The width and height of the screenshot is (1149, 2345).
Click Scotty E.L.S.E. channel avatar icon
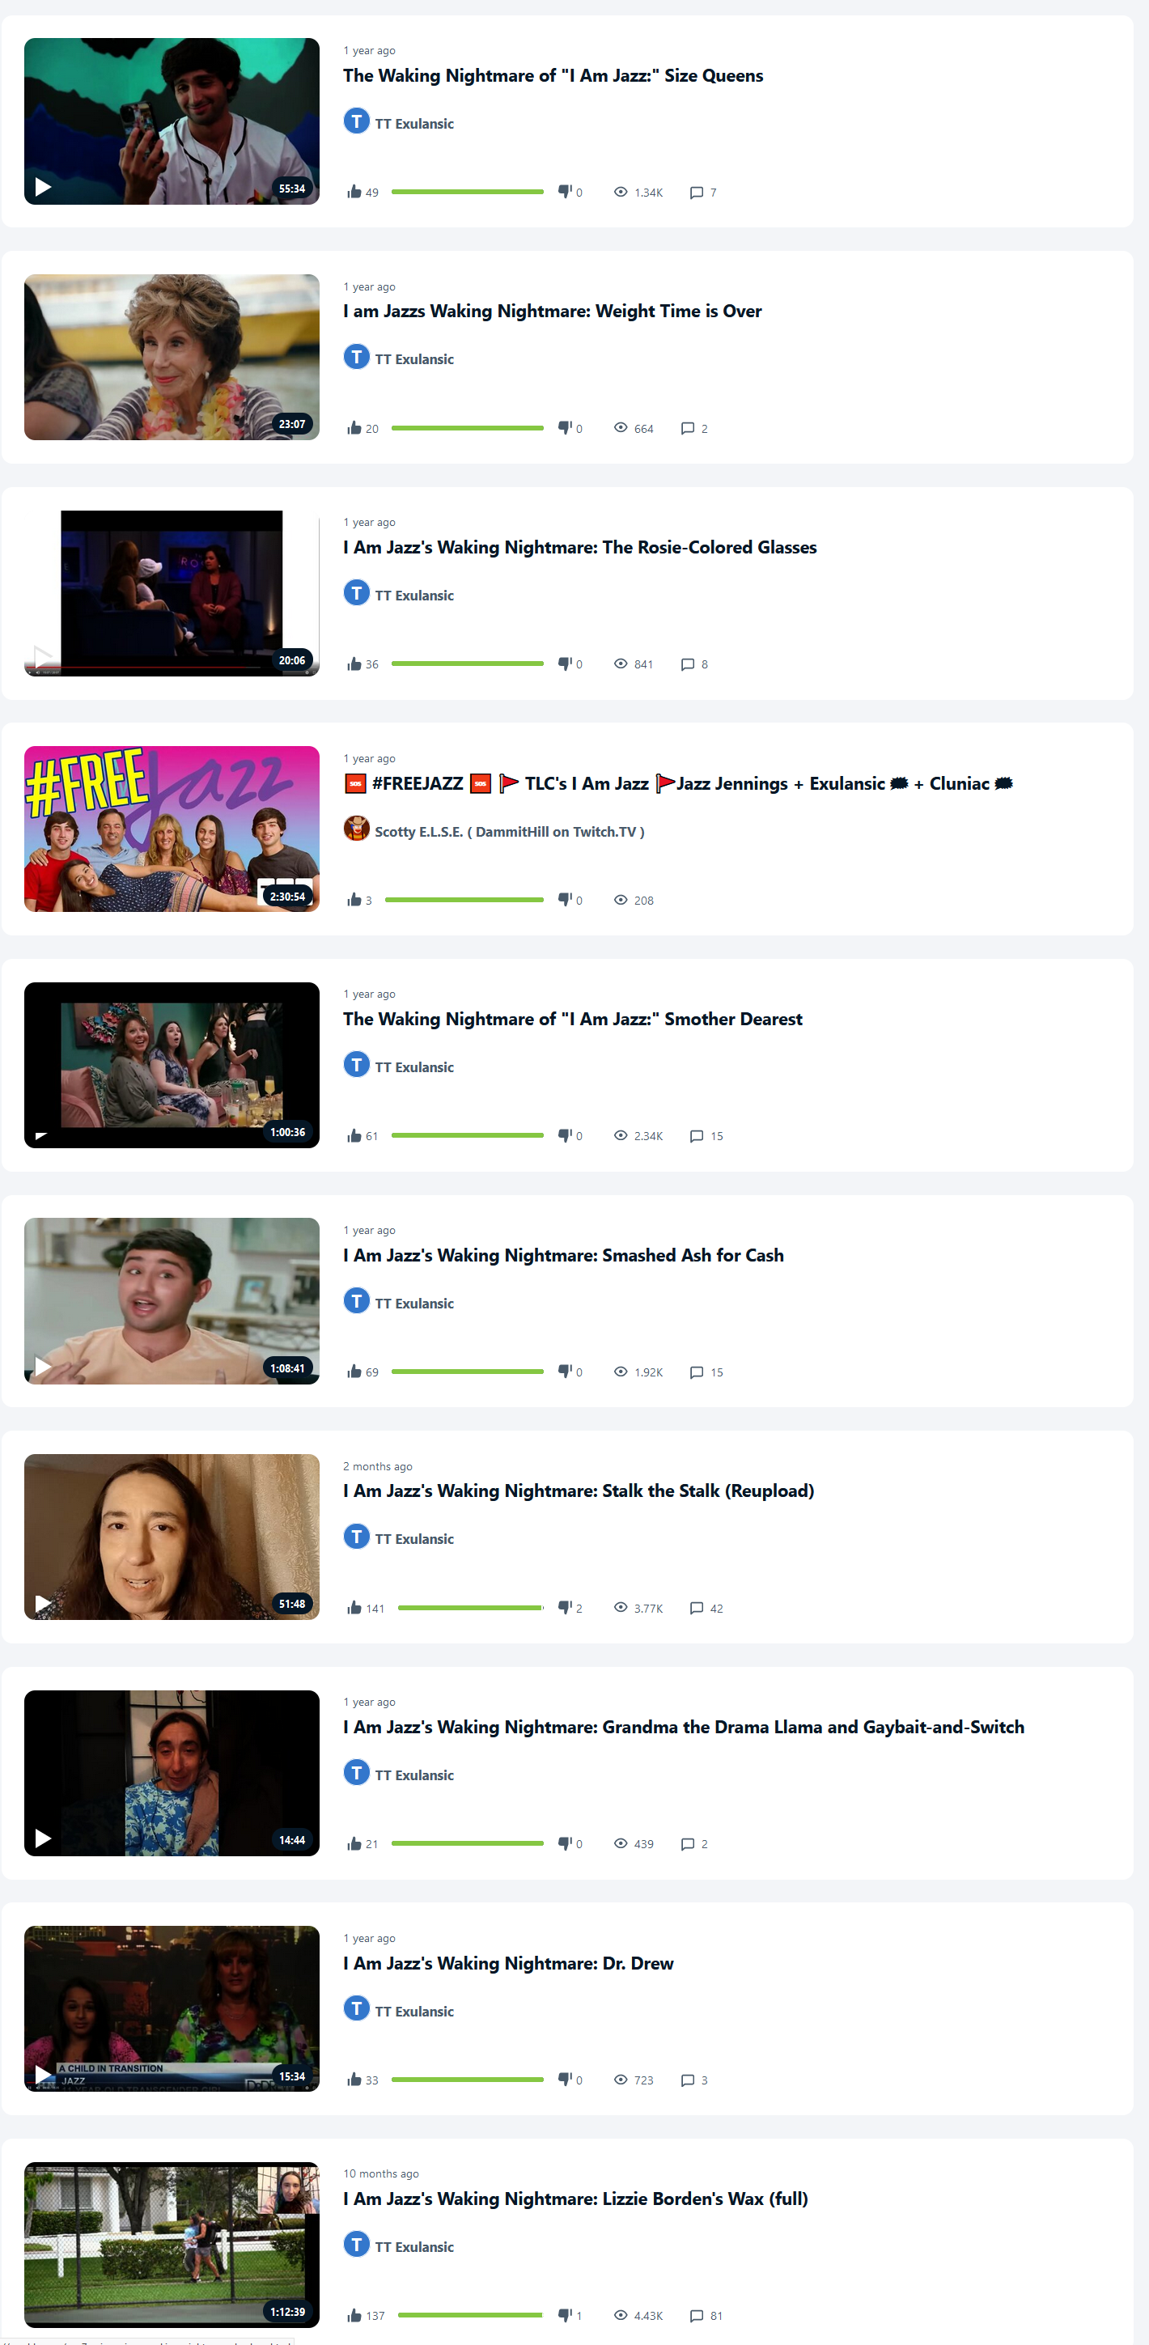click(356, 829)
